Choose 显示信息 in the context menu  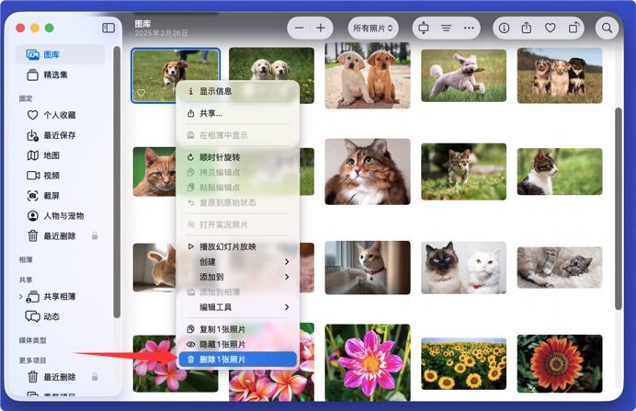tap(238, 91)
